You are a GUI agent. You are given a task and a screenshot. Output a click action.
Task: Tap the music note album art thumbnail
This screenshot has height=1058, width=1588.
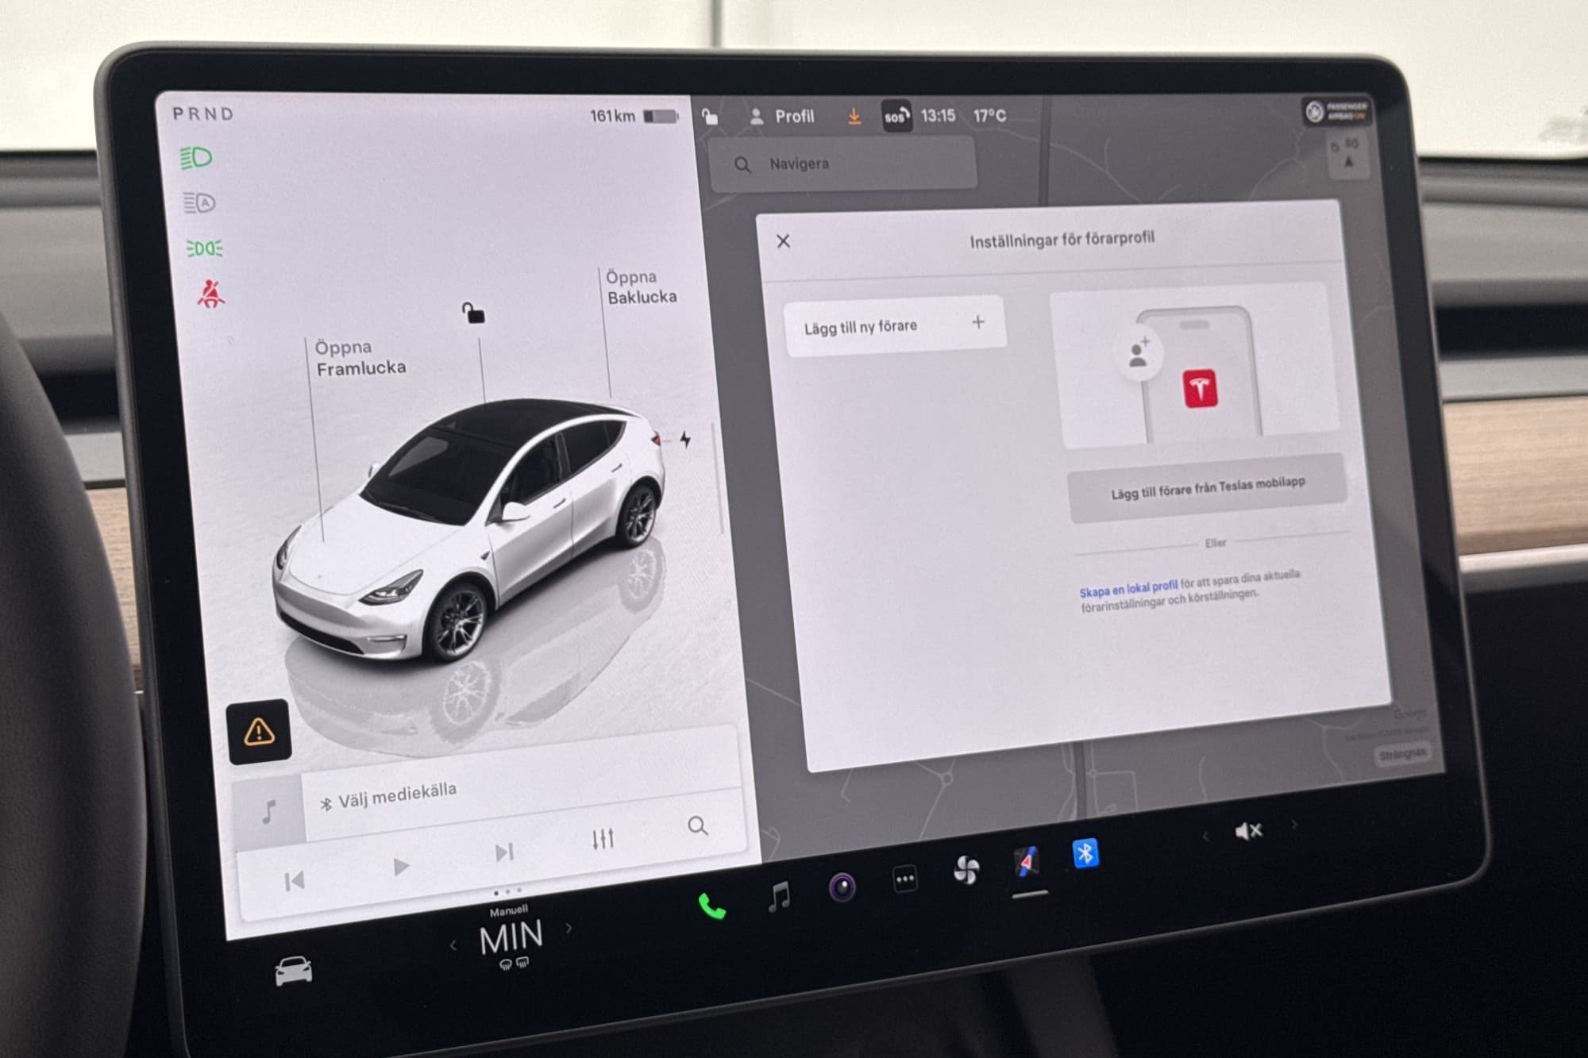(268, 811)
